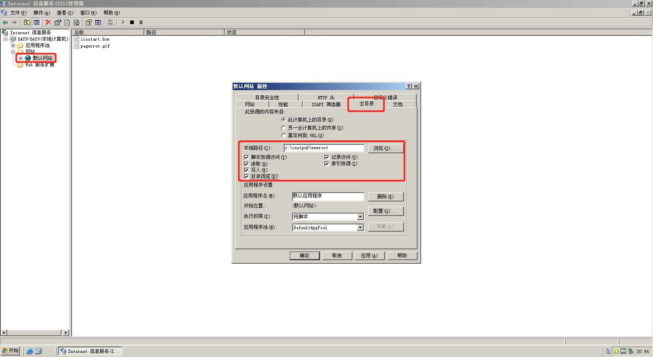The image size is (653, 357).
Task: Click the Export List toolbar icon
Action: tap(76, 23)
